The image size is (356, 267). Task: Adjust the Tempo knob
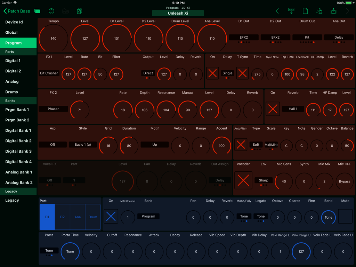point(53,37)
